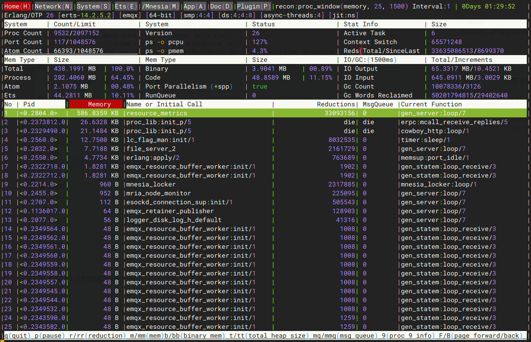The width and height of the screenshot is (531, 342).
Task: Open the Doc(D) tab
Action: click(x=221, y=6)
